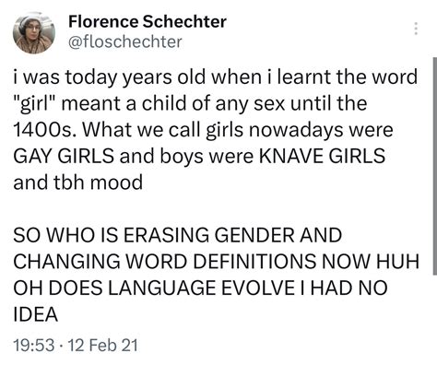Screen dimensions: 437x365
Task: Click the all-caps second tweet paragraph
Action: (216, 275)
